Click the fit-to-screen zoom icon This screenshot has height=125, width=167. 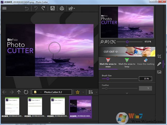tap(114, 42)
